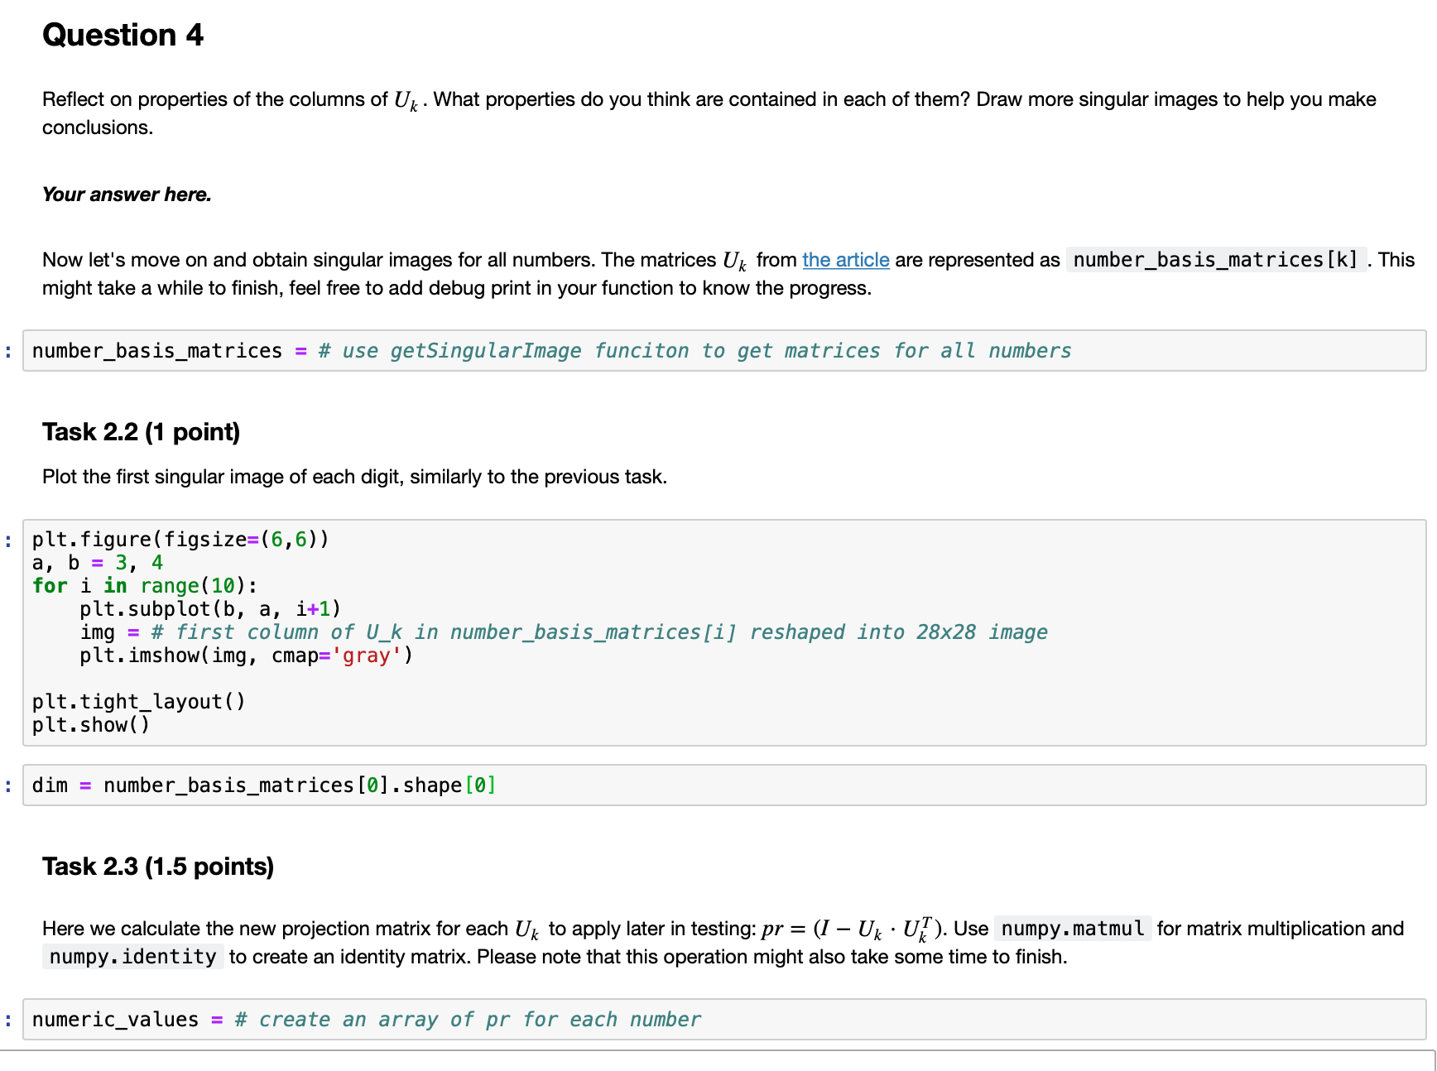Open "the article" hyperlink
The width and height of the screenshot is (1437, 1071).
coord(845,260)
